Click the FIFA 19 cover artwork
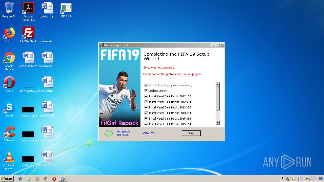Viewport: 324px width, 182px height. [120, 87]
